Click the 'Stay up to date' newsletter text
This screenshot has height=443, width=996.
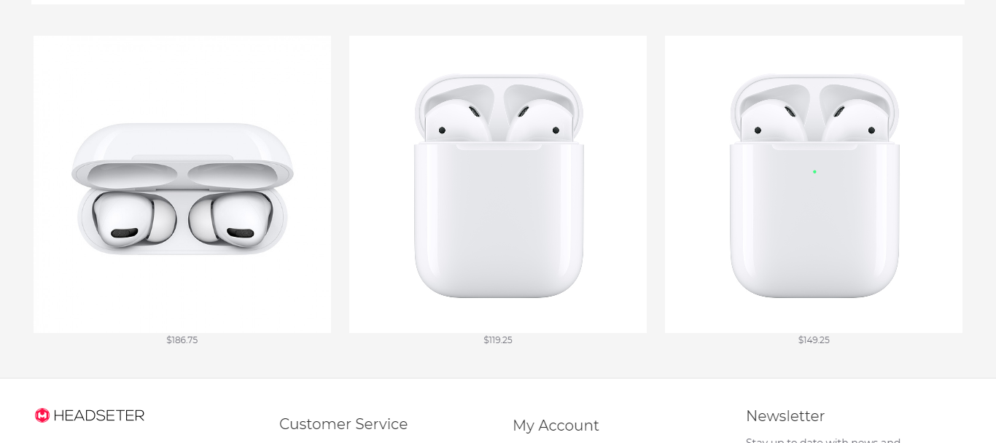click(x=823, y=440)
